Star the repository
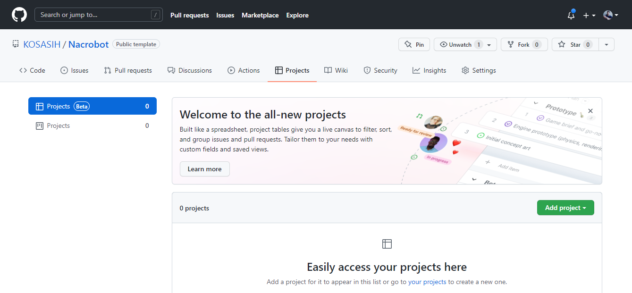The height and width of the screenshot is (293, 632). 575,44
